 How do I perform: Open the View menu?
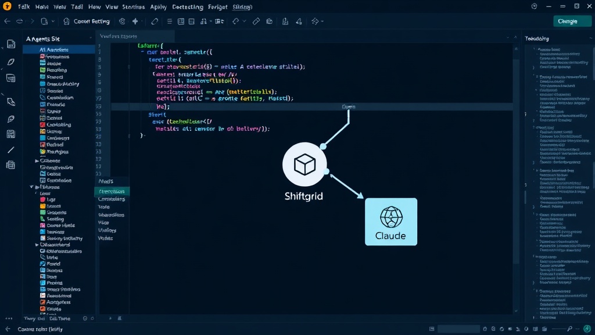pyautogui.click(x=112, y=7)
